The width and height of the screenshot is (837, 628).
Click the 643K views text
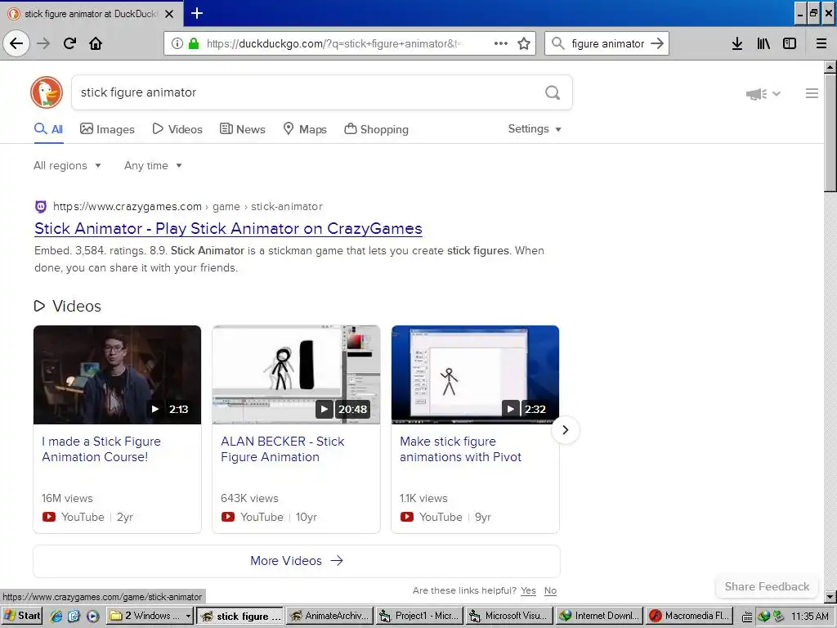point(249,498)
